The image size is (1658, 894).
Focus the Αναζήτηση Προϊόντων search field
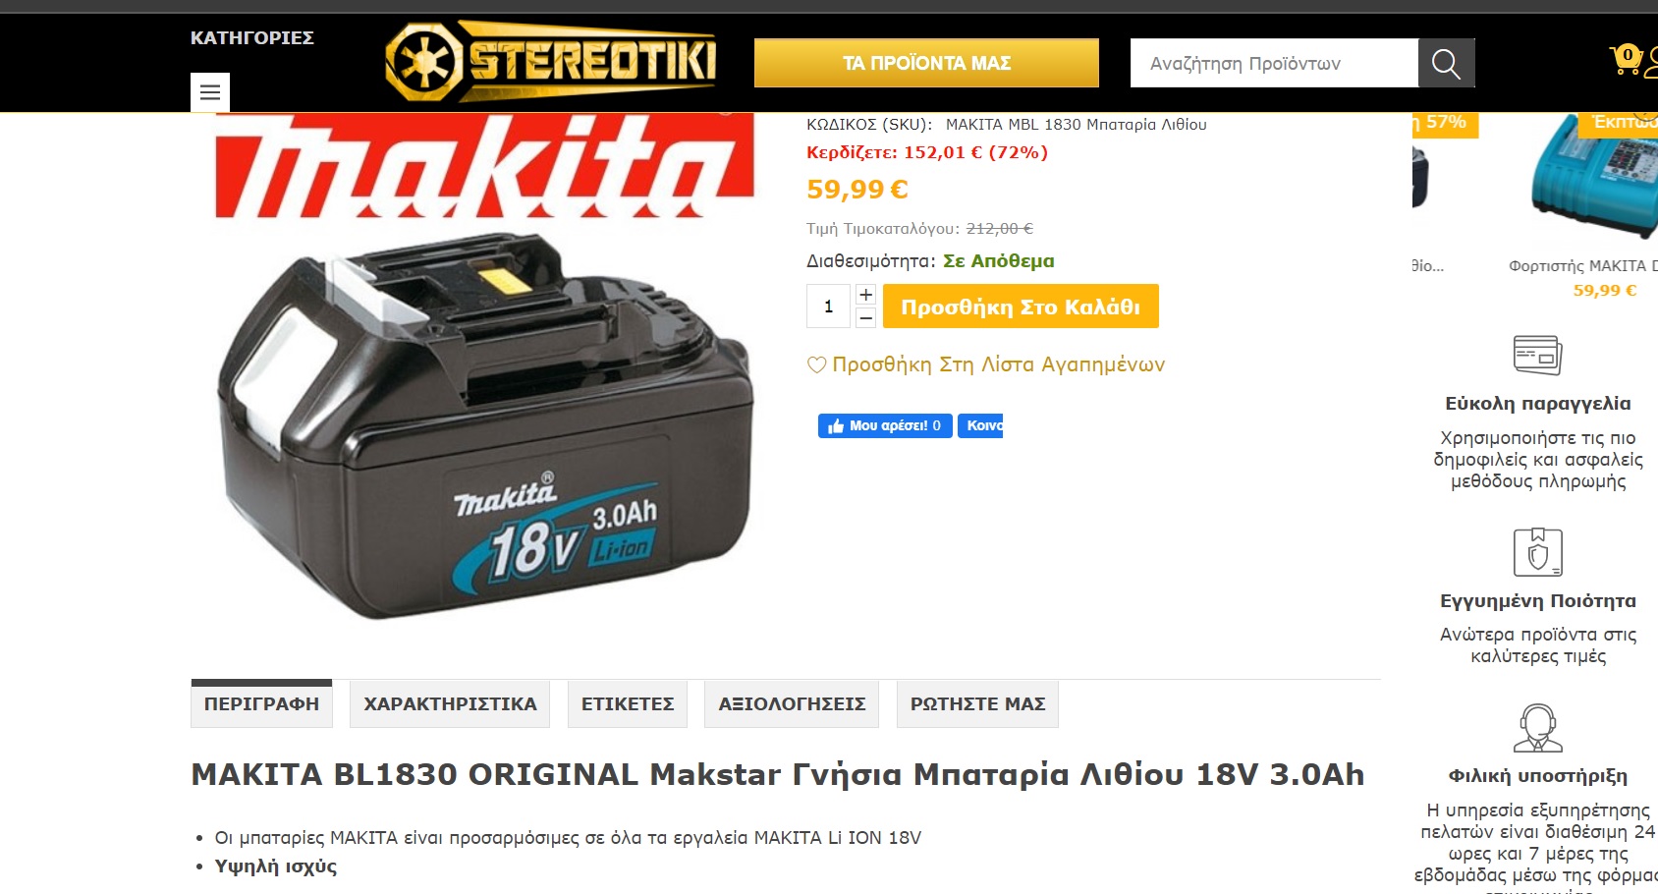(1274, 63)
